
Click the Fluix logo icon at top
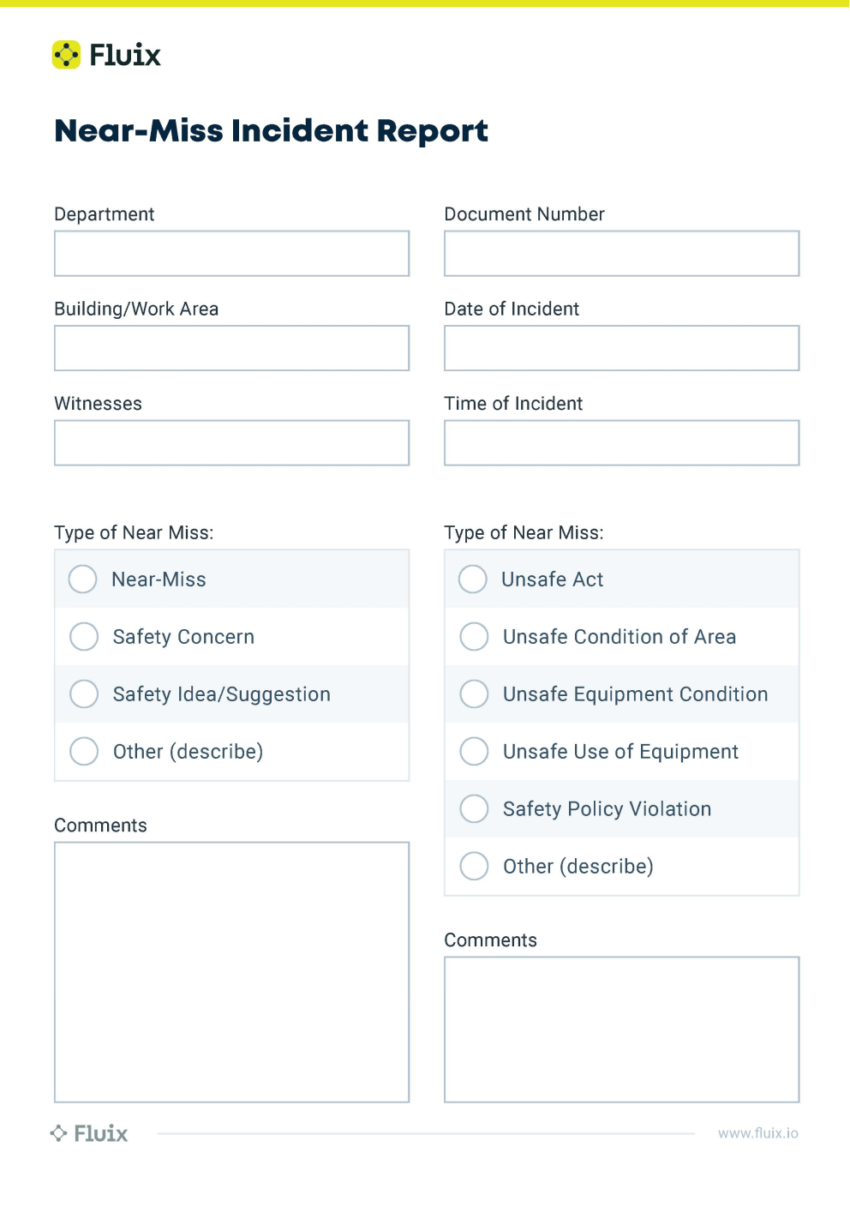pos(67,55)
